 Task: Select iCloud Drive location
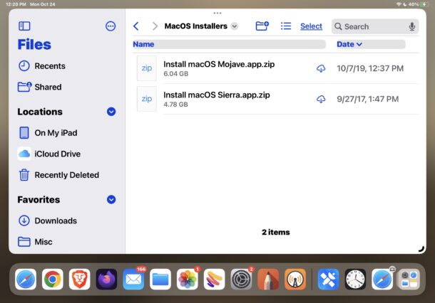49,154
